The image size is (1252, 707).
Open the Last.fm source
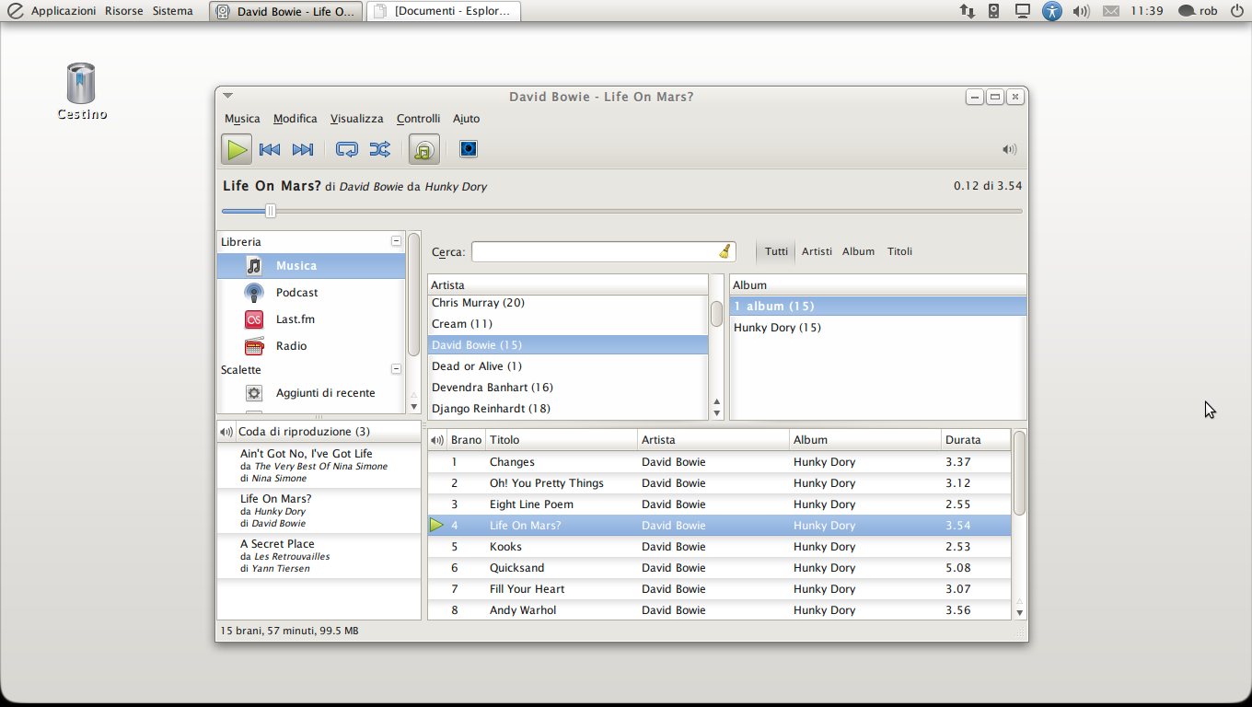coord(311,319)
